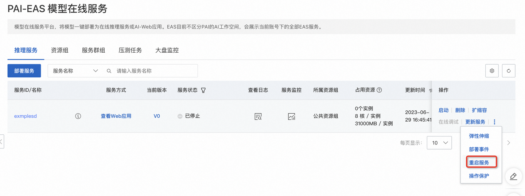
Task: Select 部署事件 from the menu
Action: (479, 149)
